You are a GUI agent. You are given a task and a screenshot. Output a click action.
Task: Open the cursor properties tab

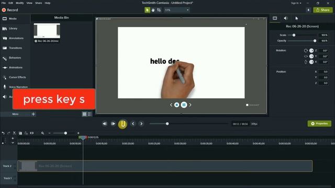point(297,18)
